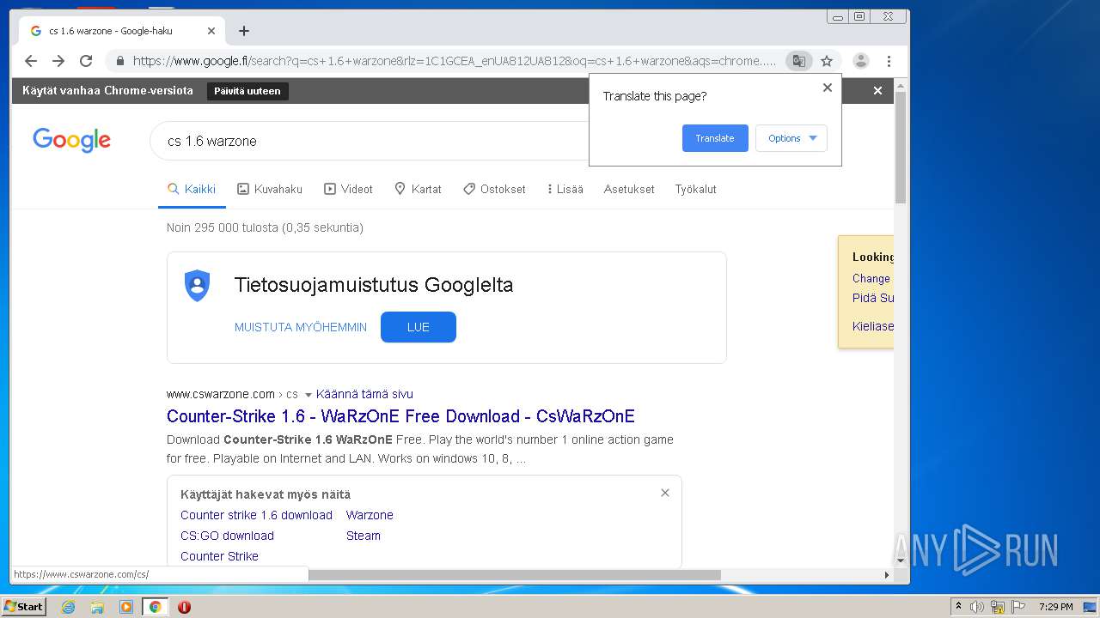Go forward to next page
1100x618 pixels.
[x=58, y=61]
